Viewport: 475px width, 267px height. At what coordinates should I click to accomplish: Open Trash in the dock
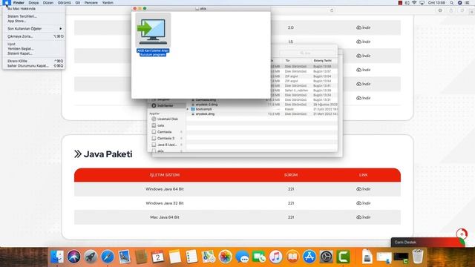(418, 257)
